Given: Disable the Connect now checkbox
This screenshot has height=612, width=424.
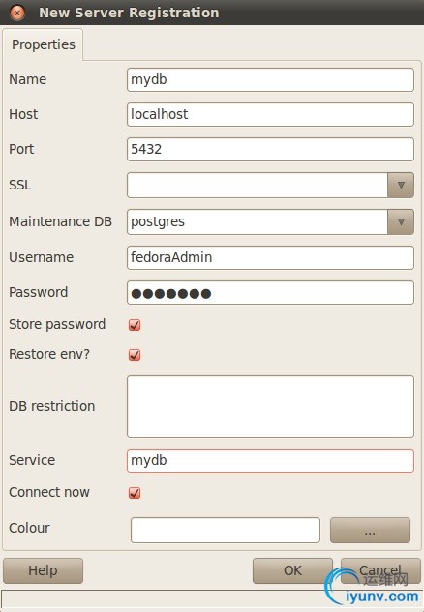Looking at the screenshot, I should (135, 493).
